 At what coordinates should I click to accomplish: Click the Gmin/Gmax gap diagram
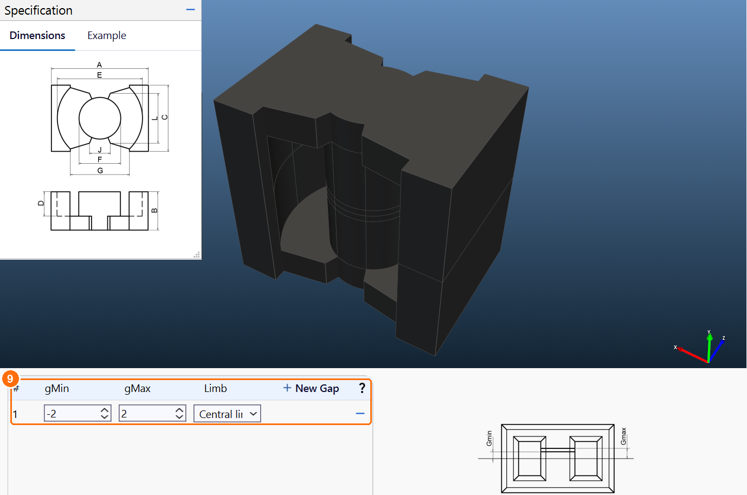coord(556,458)
